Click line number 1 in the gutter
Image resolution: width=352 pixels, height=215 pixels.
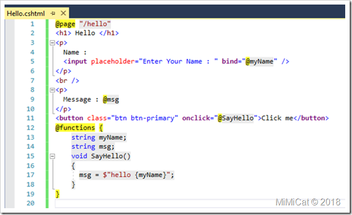point(33,24)
